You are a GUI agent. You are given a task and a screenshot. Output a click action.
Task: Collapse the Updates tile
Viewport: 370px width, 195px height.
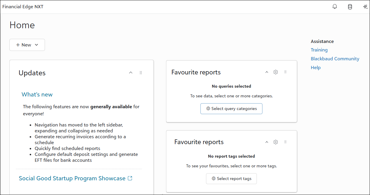tap(131, 73)
